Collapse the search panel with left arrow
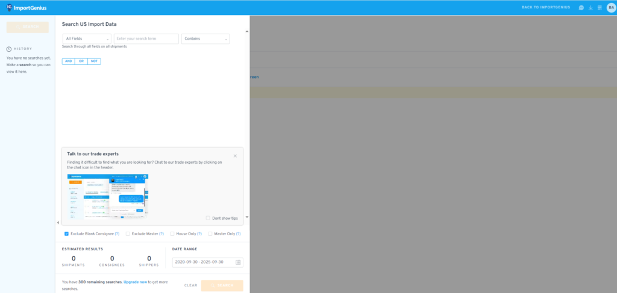The image size is (617, 293). point(58,223)
